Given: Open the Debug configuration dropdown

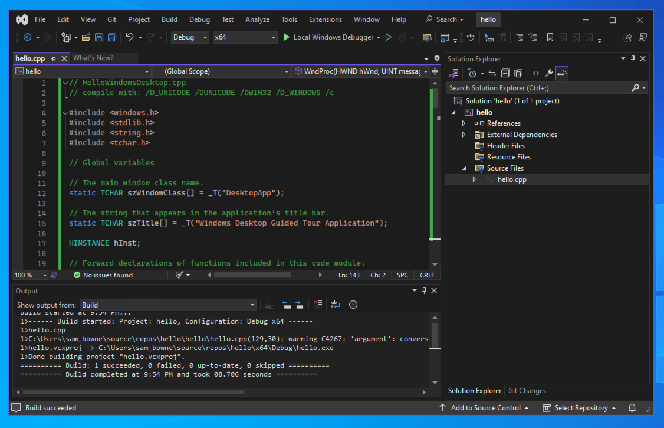Looking at the screenshot, I should tap(189, 37).
